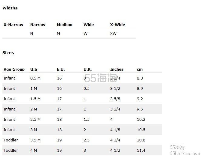This screenshot has height=156, width=201.
Task: Select the 0.5 M U.S size cell
Action: point(35,78)
